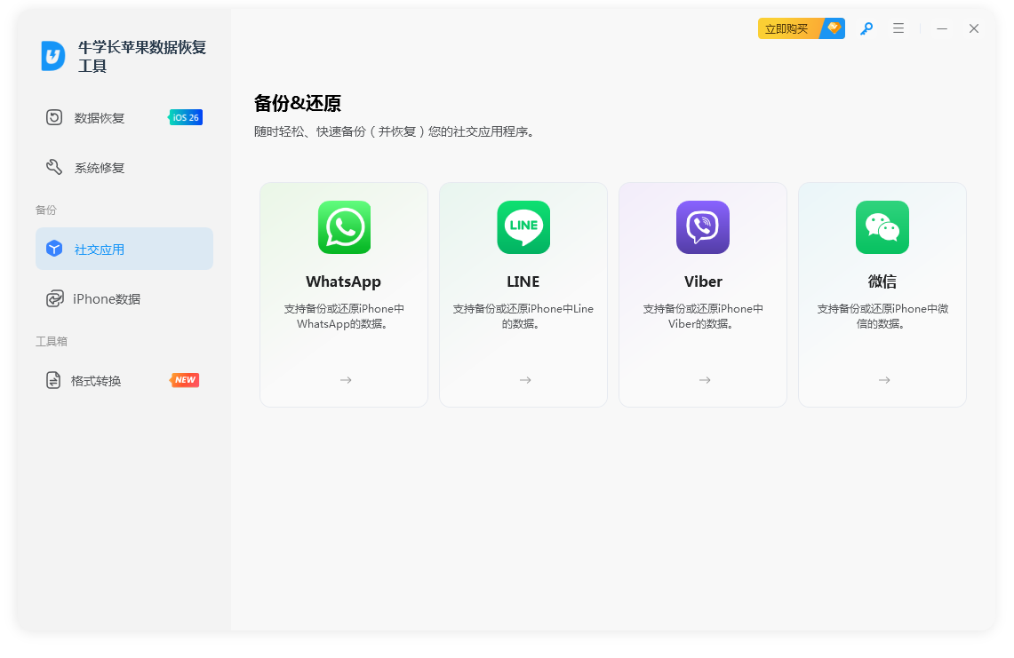Click the Viber app icon
Screen dimensions: 1014x658
(703, 227)
